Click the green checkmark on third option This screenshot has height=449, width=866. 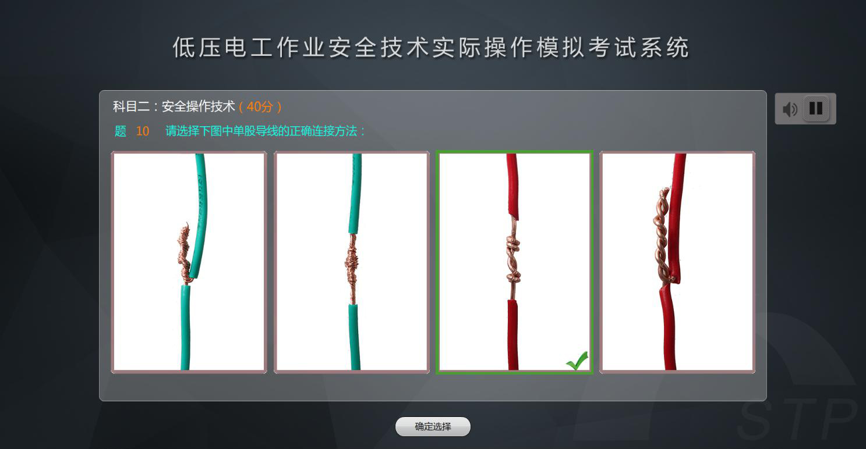pyautogui.click(x=577, y=361)
